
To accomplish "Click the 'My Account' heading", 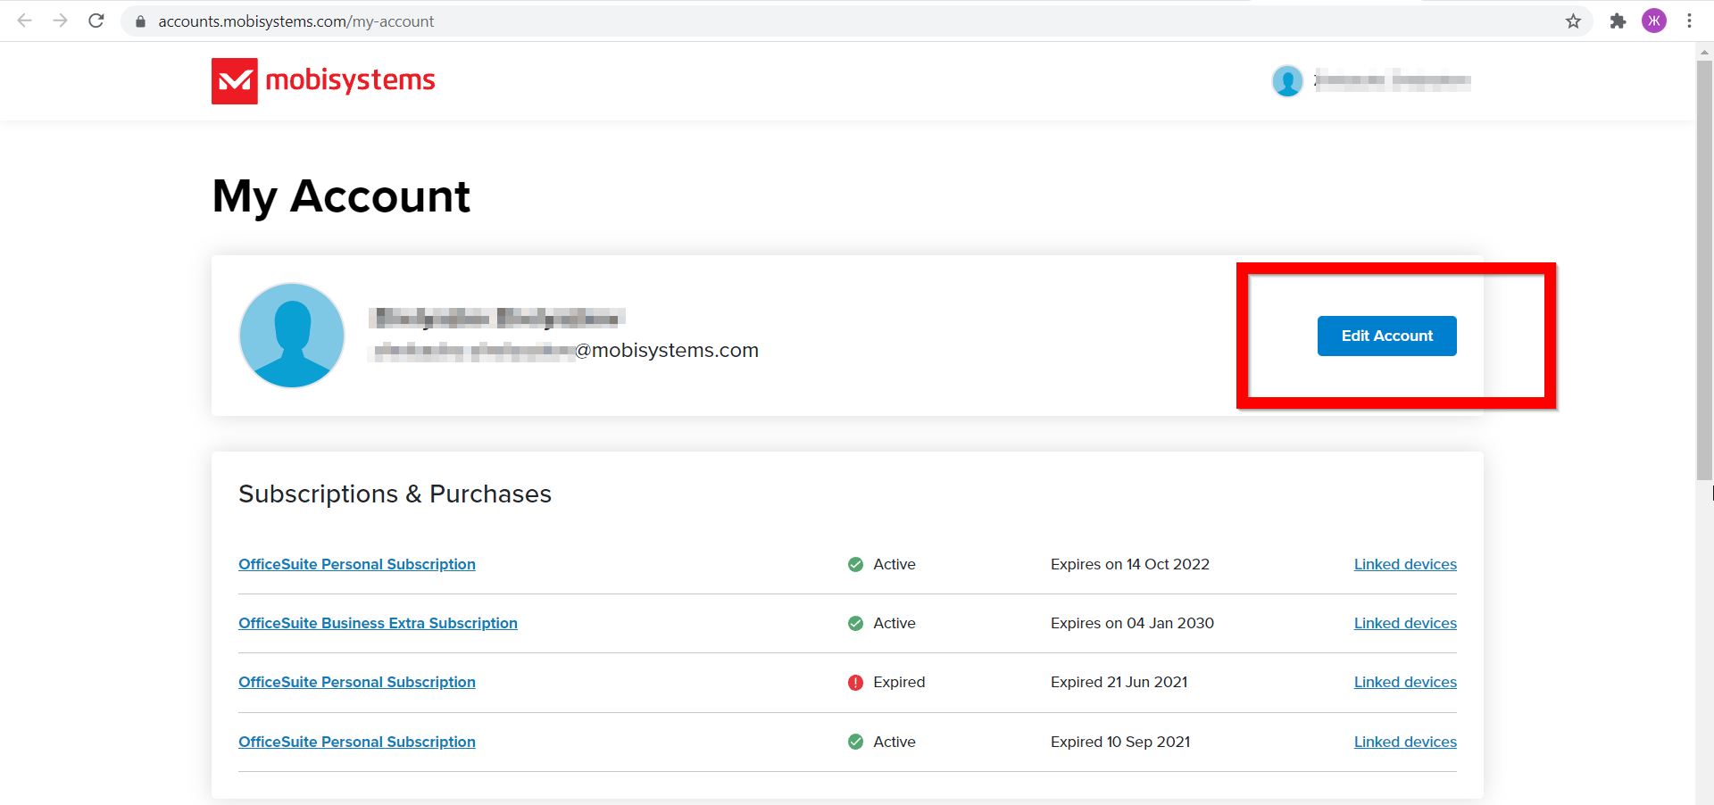I will (x=341, y=197).
